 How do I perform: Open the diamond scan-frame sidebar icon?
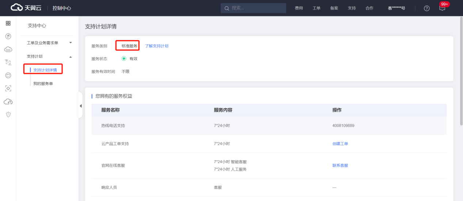click(x=8, y=88)
